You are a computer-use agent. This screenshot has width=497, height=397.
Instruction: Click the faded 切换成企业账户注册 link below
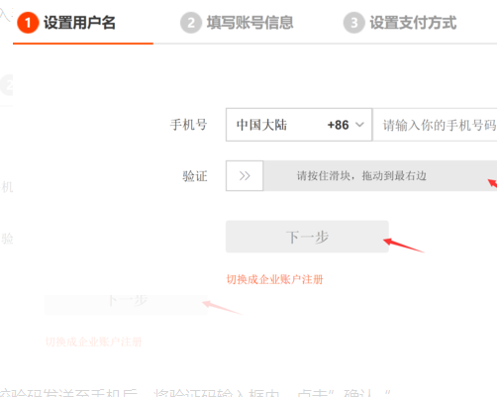tap(93, 342)
